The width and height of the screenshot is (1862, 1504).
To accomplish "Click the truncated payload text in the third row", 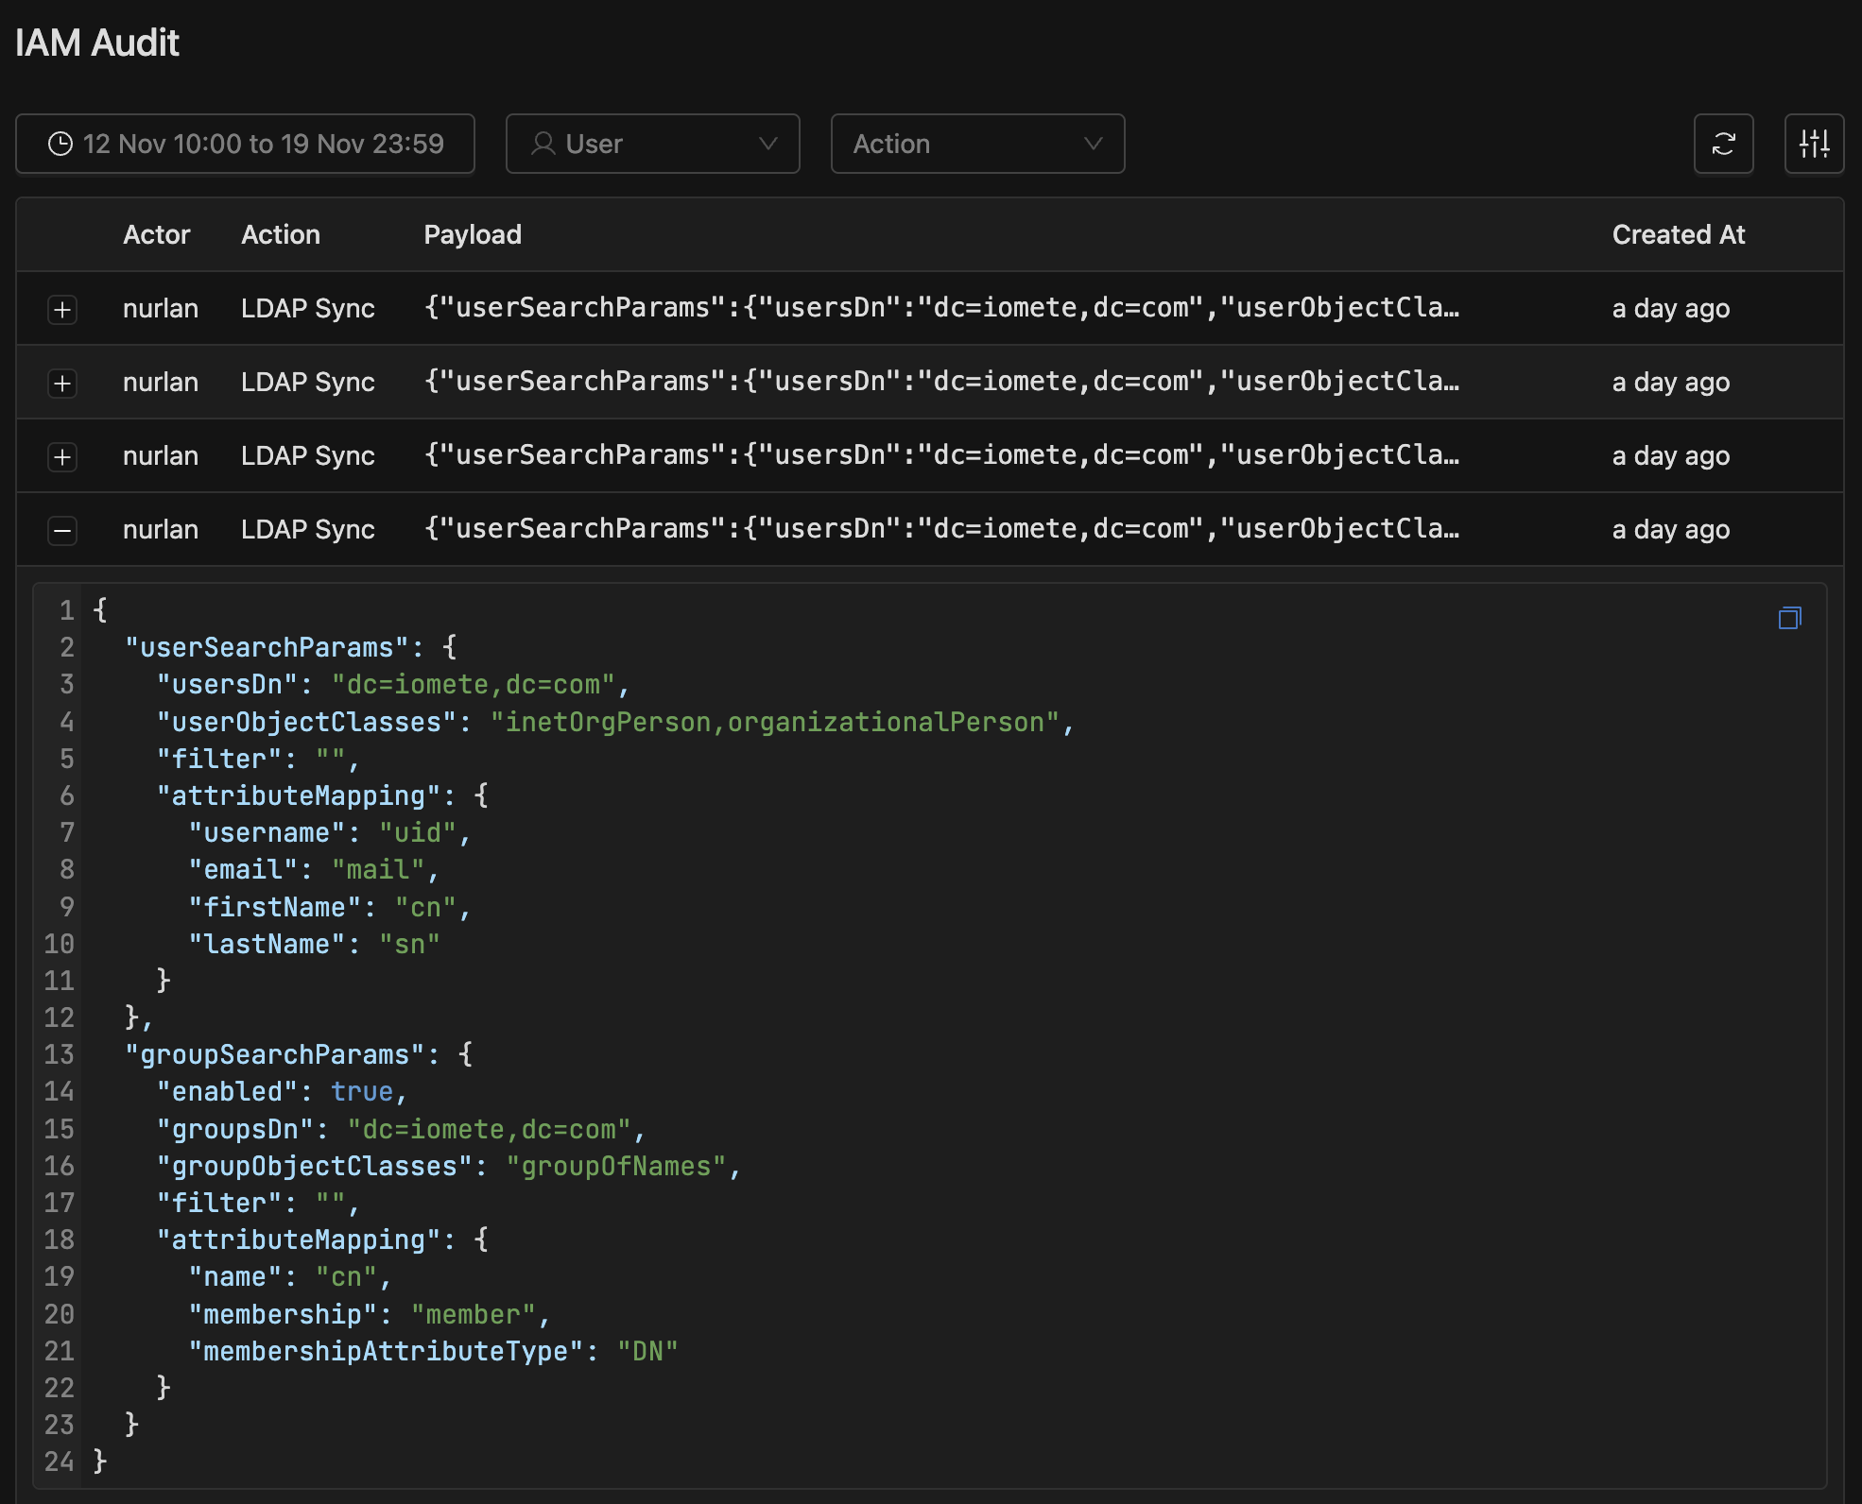I will pos(941,455).
